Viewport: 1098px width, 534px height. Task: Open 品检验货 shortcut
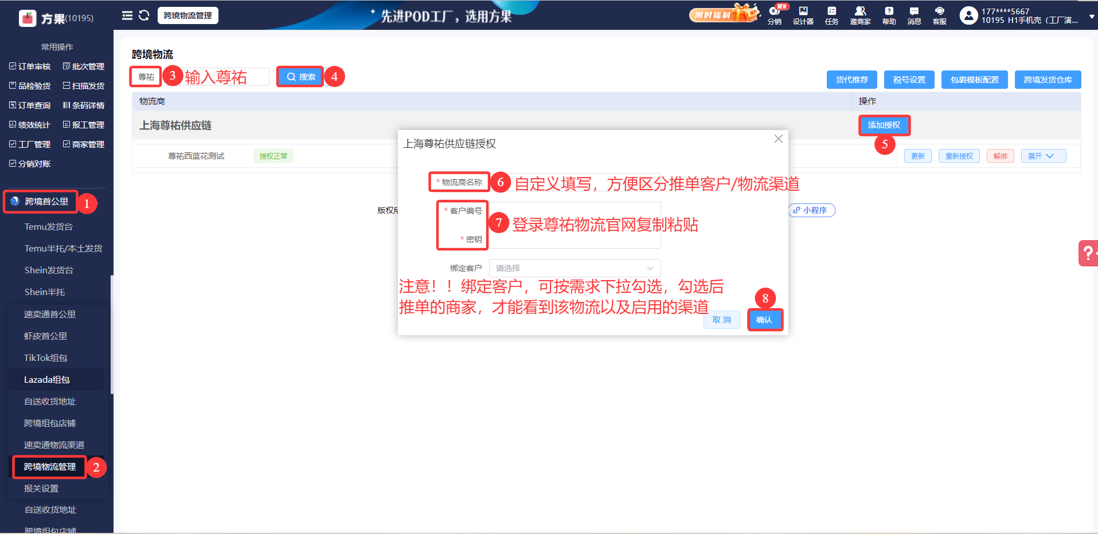[x=30, y=86]
